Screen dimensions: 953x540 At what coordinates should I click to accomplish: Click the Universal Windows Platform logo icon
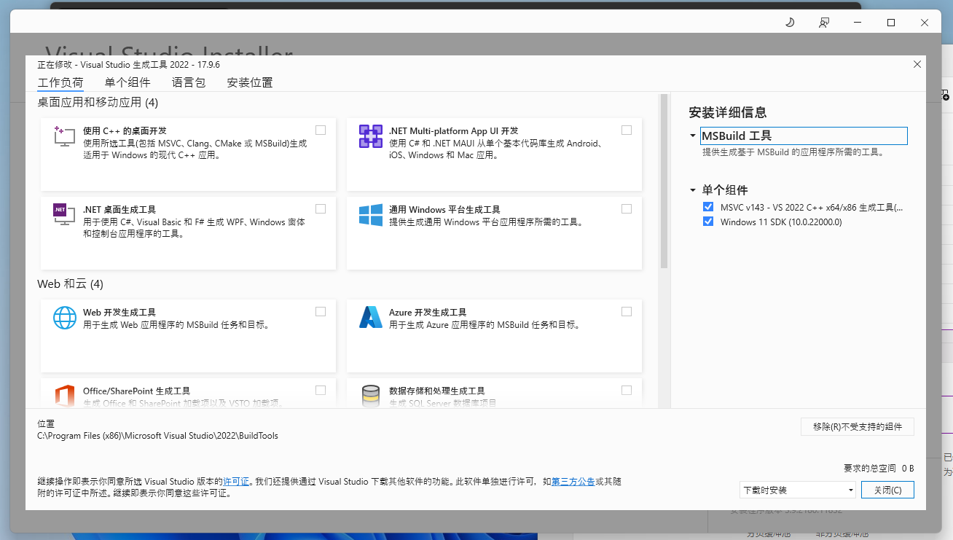pos(371,215)
